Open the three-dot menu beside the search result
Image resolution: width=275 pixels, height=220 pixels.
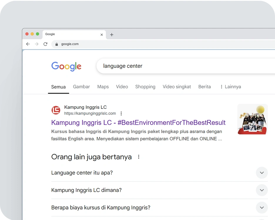pyautogui.click(x=121, y=113)
